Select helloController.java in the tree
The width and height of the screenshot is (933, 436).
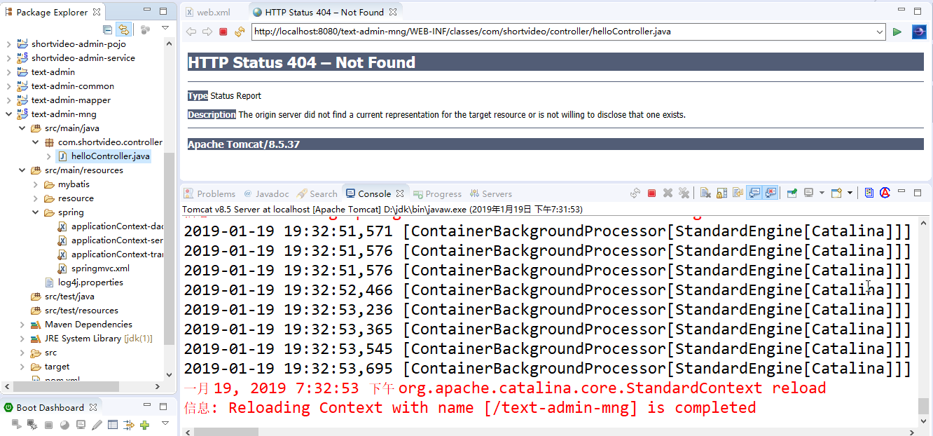click(x=110, y=156)
